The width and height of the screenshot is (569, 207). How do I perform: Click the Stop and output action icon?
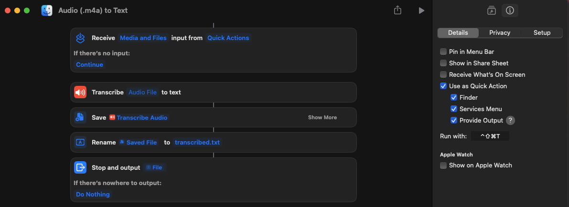[x=80, y=167]
